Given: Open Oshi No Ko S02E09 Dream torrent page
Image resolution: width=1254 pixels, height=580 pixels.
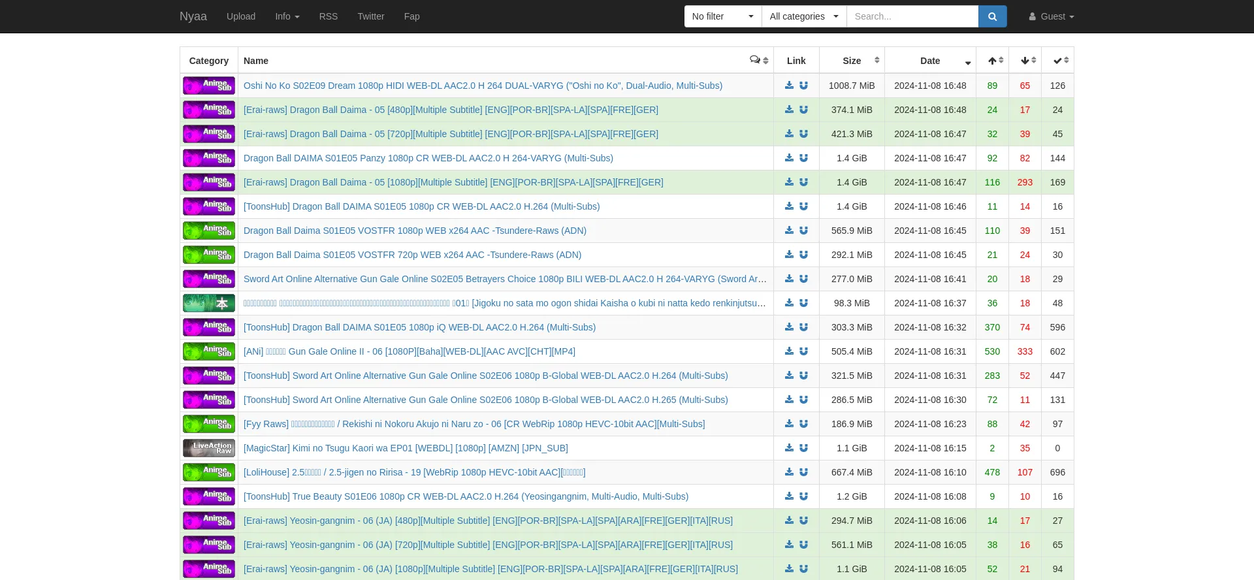Looking at the screenshot, I should (x=483, y=86).
